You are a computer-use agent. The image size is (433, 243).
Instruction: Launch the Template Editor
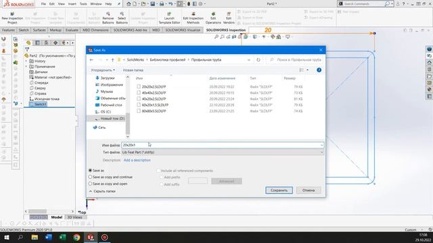tap(169, 18)
